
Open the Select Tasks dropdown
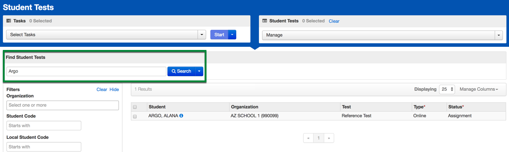pos(106,35)
